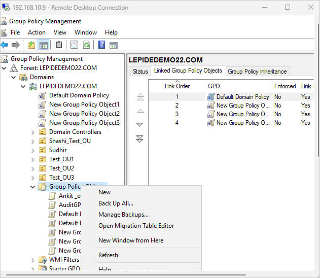The image size is (320, 278).
Task: Click the WMI Filters folder icon
Action: click(43, 260)
